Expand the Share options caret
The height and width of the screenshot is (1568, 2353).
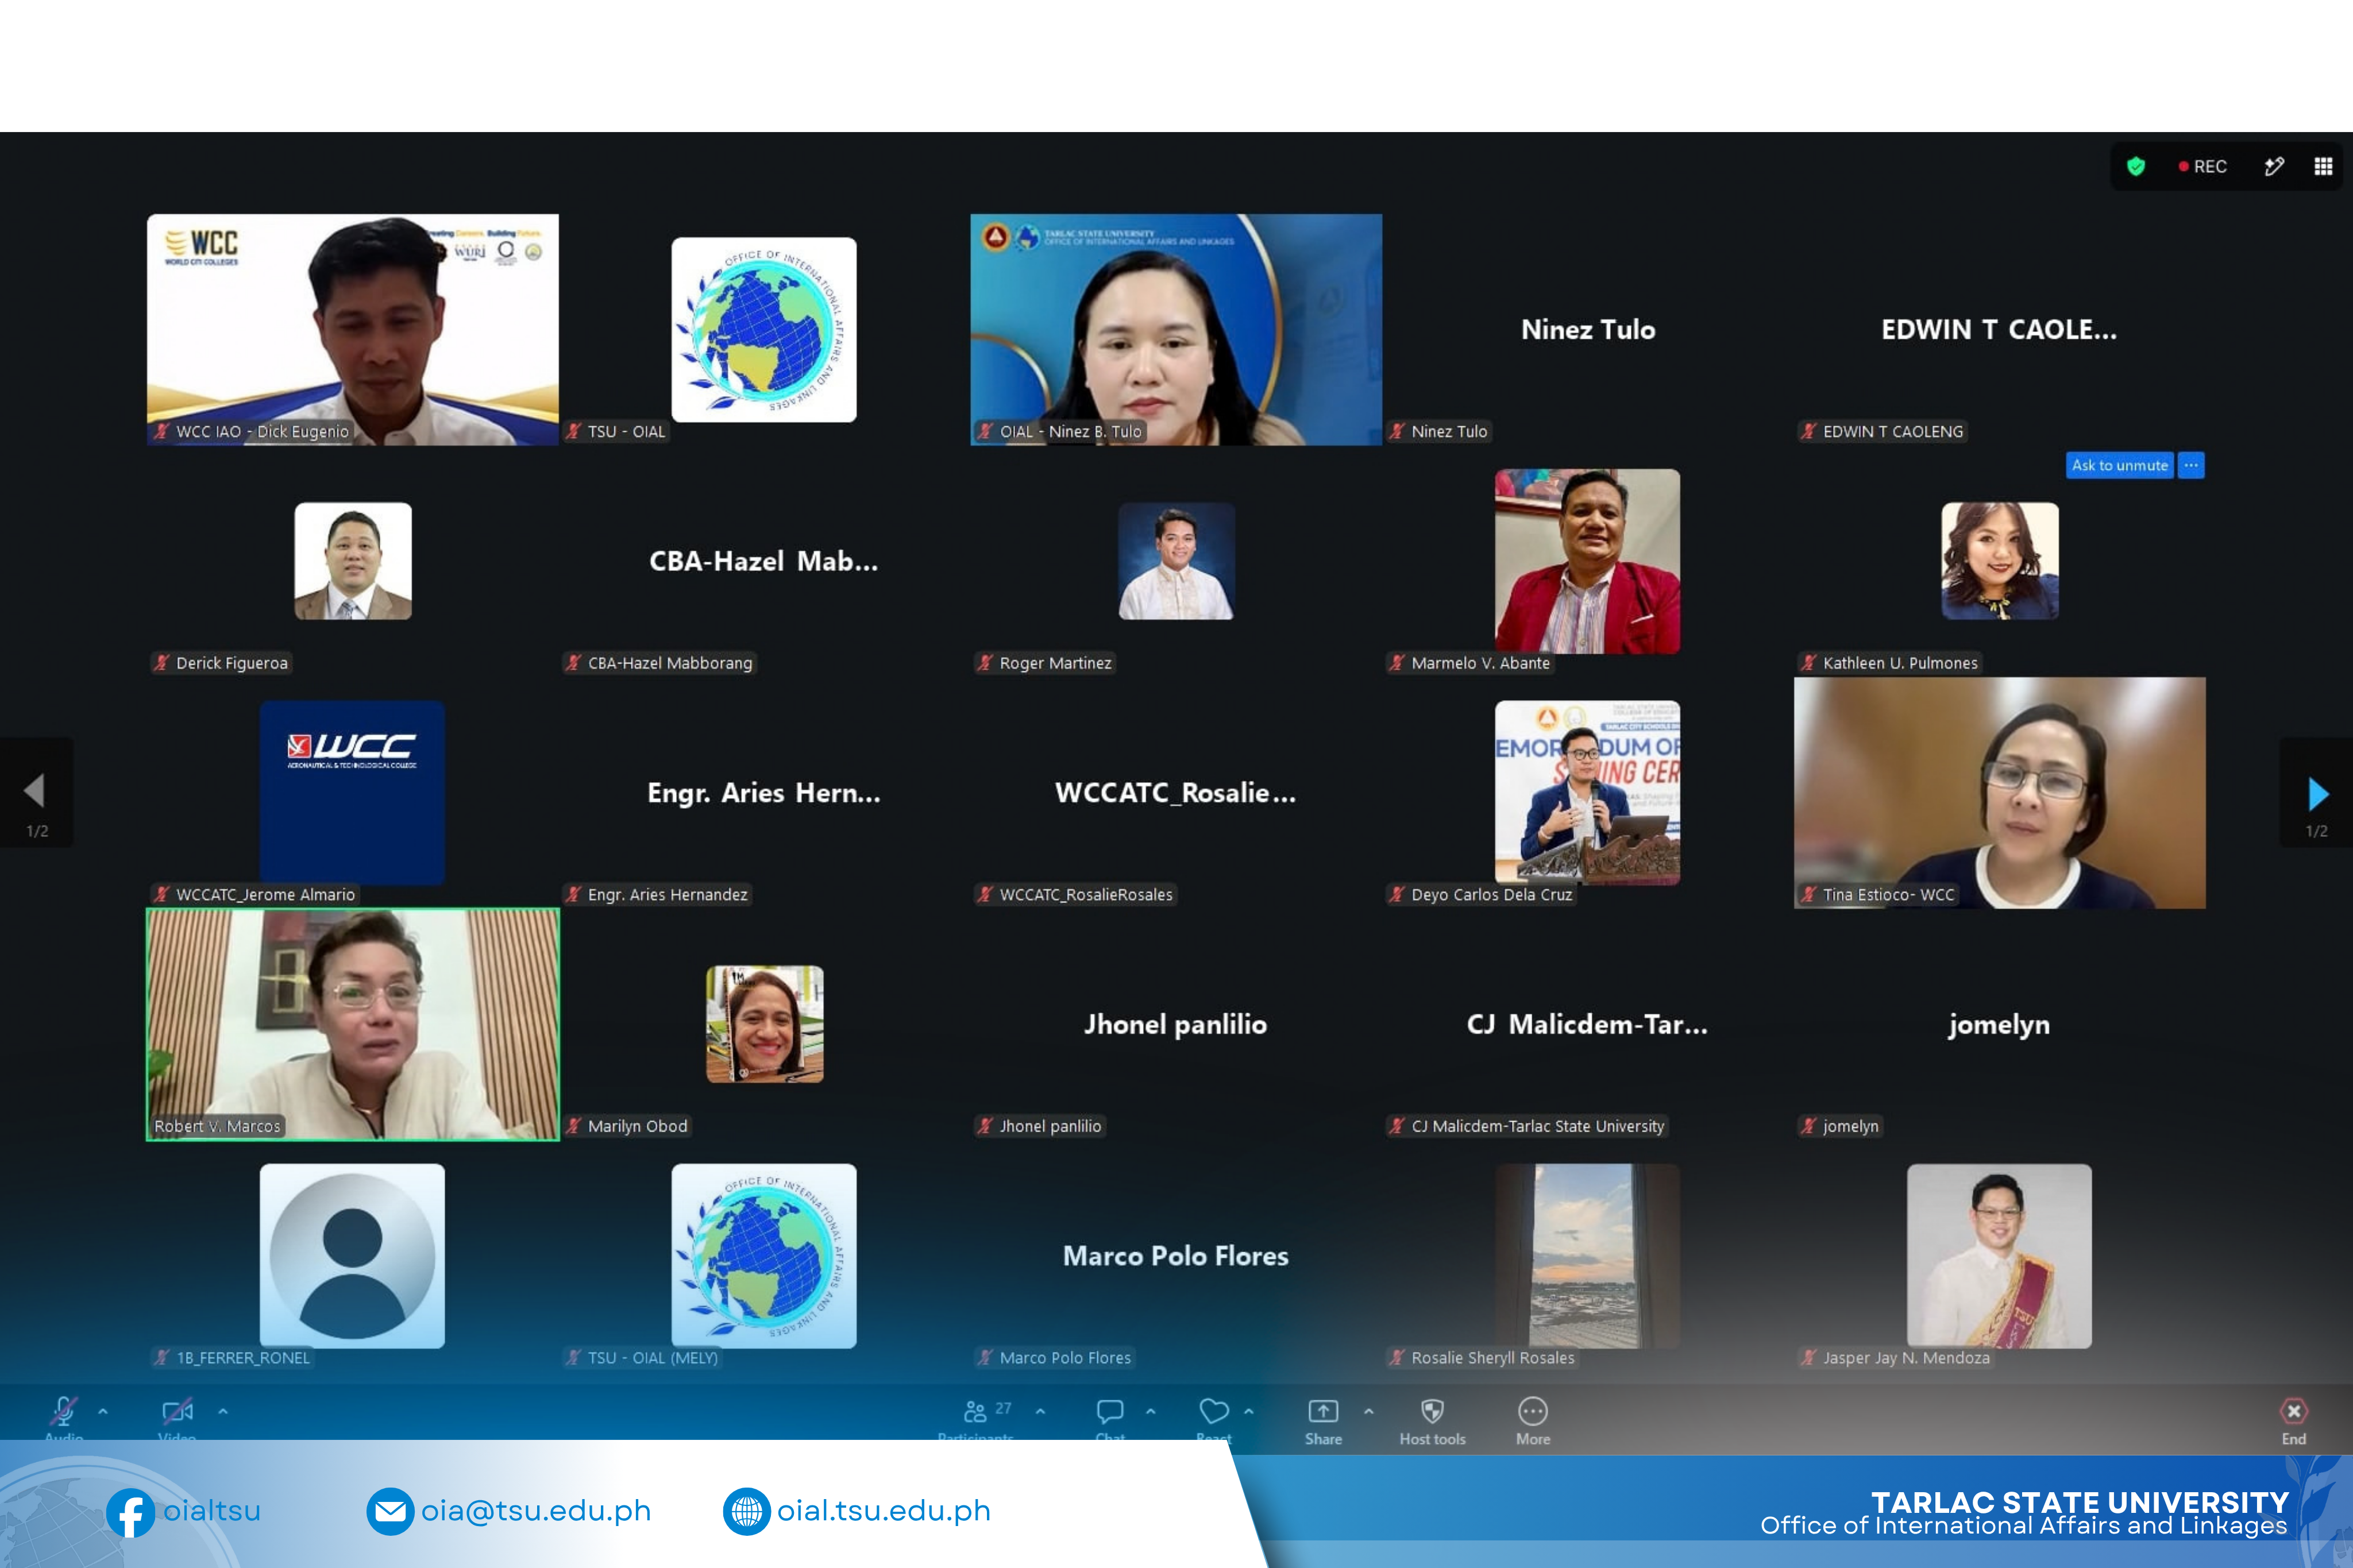point(1369,1411)
